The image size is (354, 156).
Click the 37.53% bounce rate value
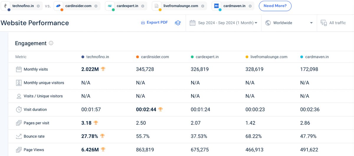[x=199, y=136]
